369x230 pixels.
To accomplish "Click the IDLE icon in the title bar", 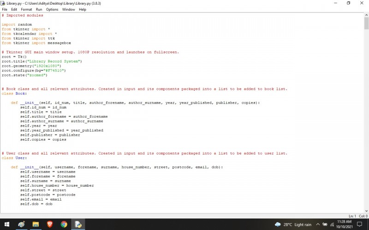I will [3, 3].
